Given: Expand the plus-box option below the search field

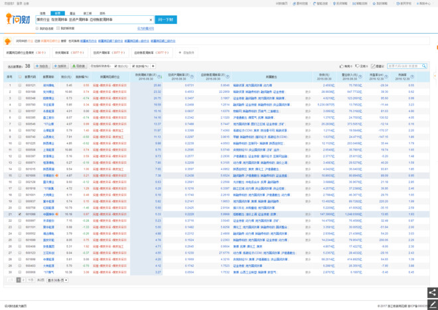Looking at the screenshot, I should pyautogui.click(x=58, y=29).
